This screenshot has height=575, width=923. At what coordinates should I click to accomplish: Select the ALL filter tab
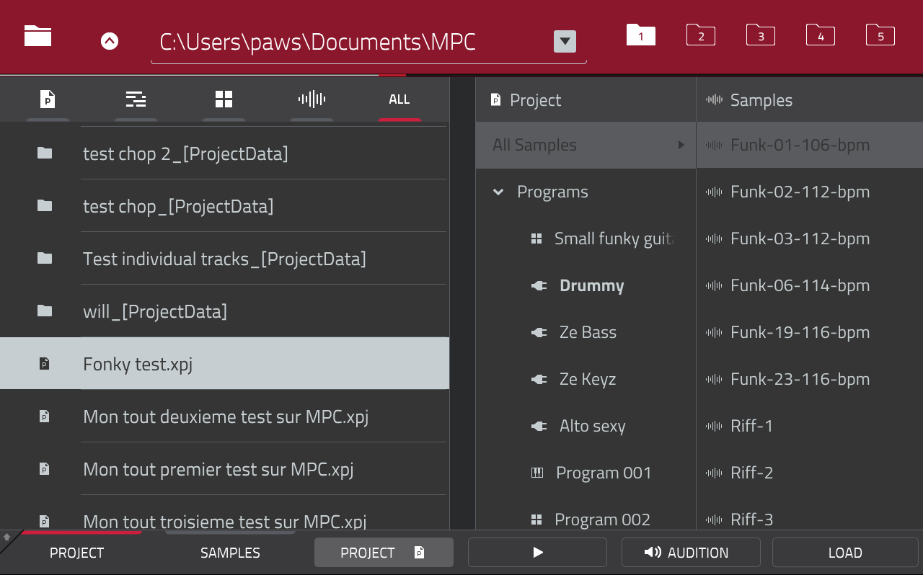tap(399, 99)
